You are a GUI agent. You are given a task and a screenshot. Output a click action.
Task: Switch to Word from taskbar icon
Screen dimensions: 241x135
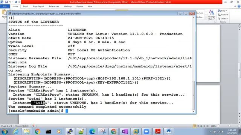(x=169, y=132)
